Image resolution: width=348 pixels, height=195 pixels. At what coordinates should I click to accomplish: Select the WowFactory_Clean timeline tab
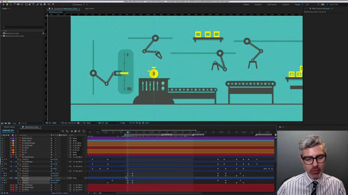pos(32,127)
